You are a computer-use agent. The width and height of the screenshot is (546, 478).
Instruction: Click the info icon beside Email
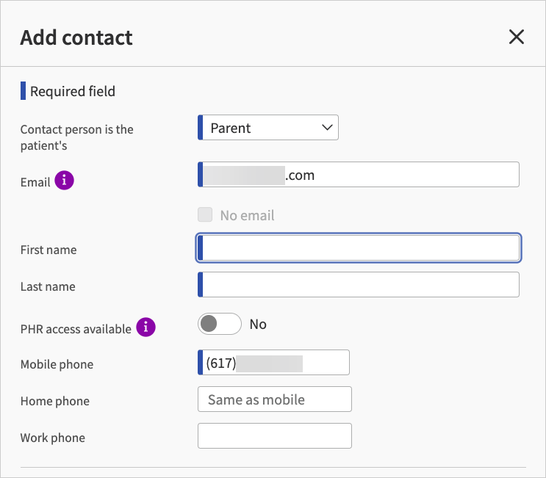click(65, 180)
